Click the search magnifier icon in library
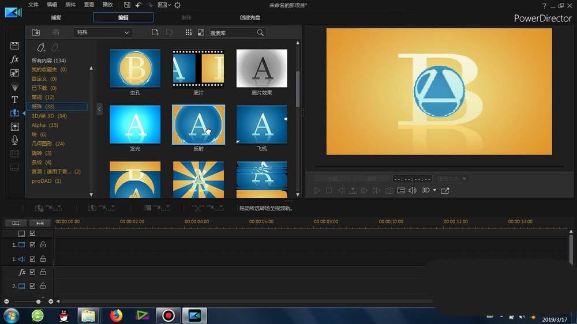The height and width of the screenshot is (324, 577). [260, 33]
